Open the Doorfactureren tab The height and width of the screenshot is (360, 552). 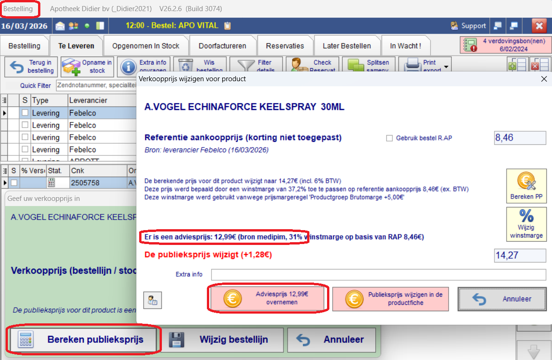click(x=223, y=46)
